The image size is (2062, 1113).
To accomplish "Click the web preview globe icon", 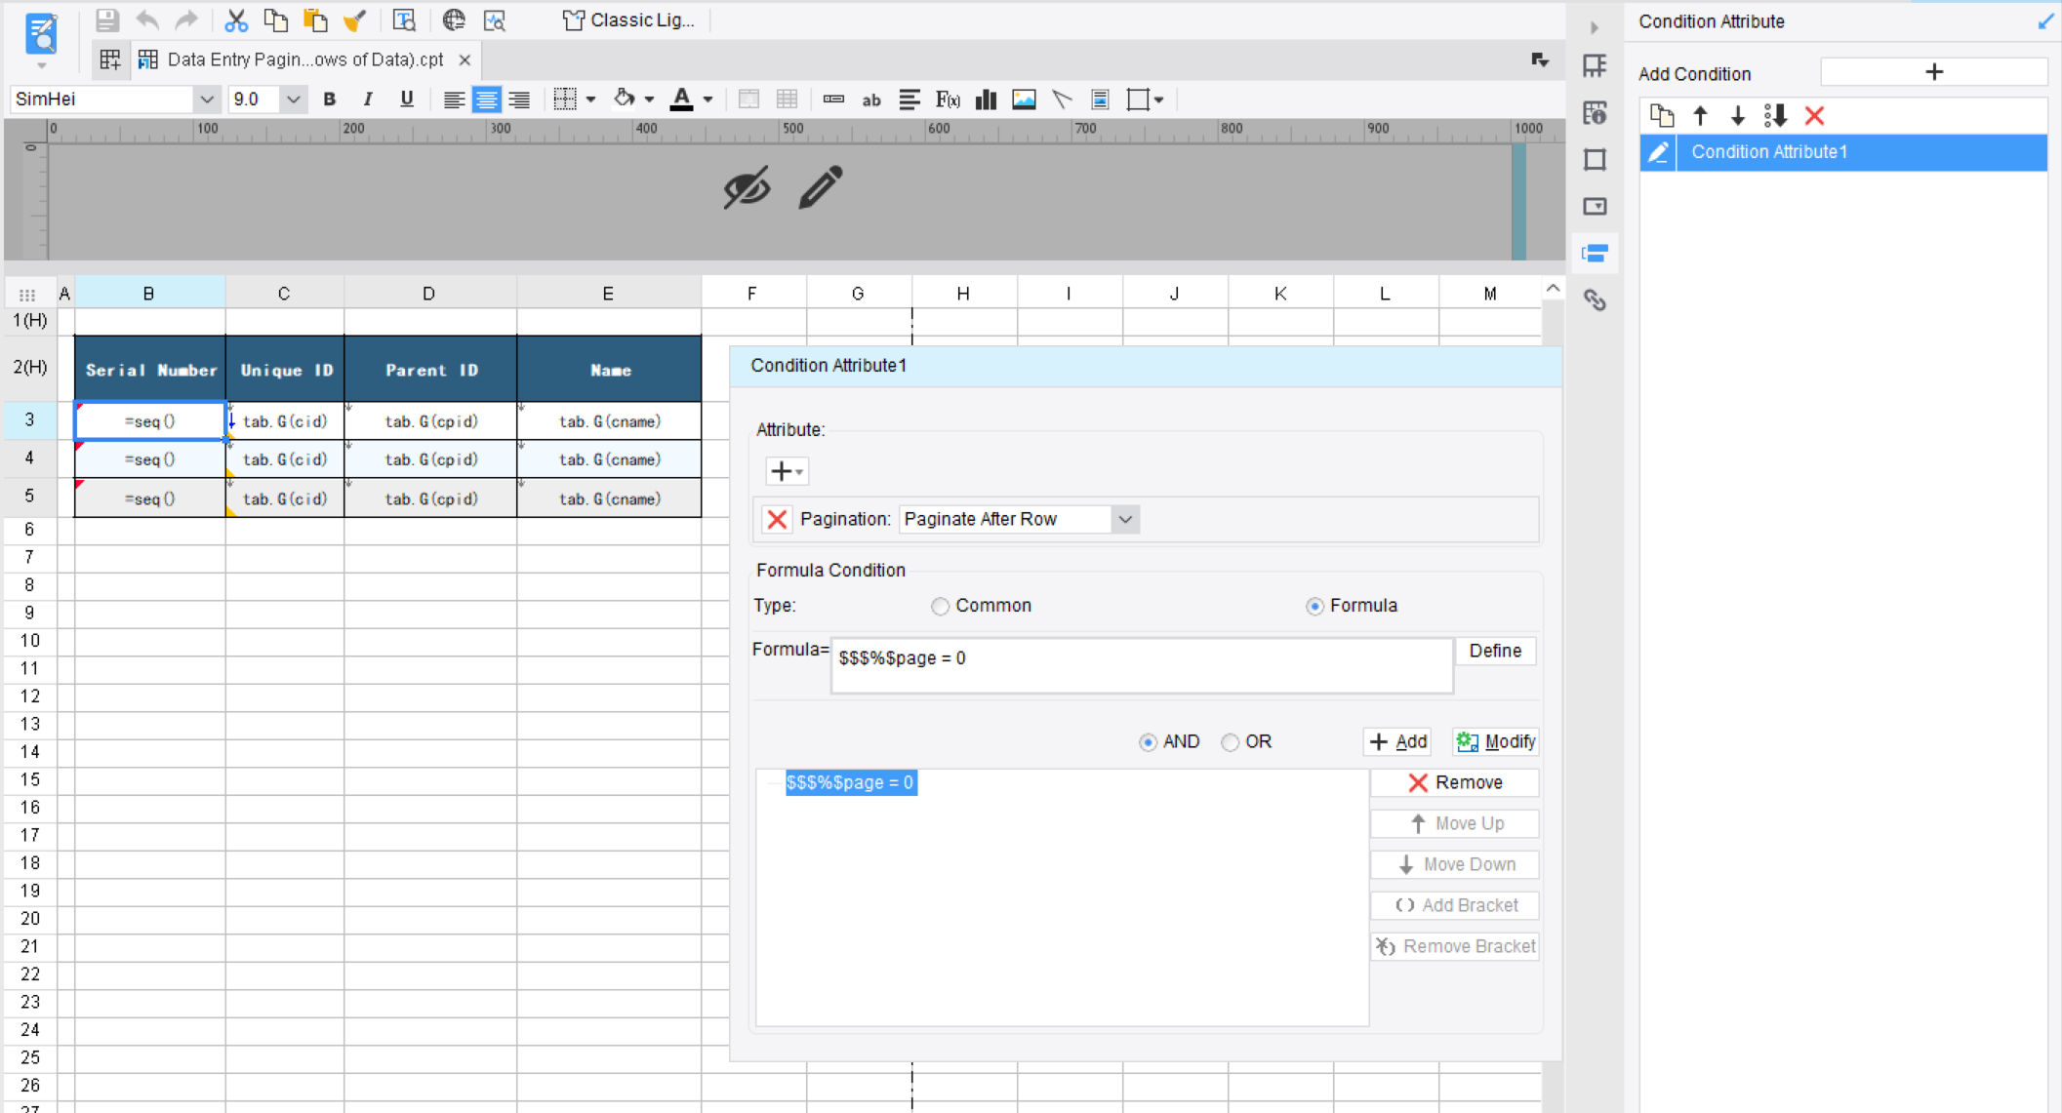I will [x=454, y=20].
